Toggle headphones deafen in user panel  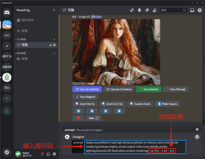[48, 154]
